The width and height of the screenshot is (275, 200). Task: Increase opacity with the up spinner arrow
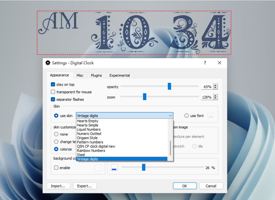tap(215, 85)
